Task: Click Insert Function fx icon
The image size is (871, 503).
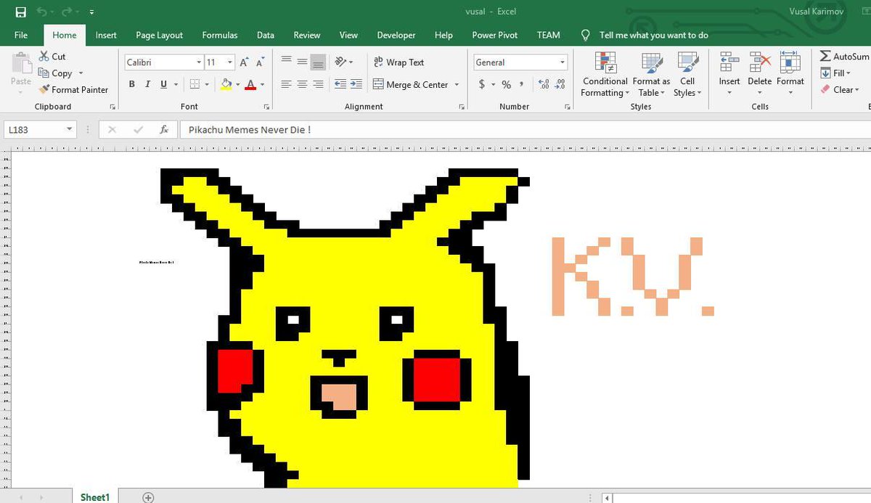Action: pyautogui.click(x=164, y=129)
